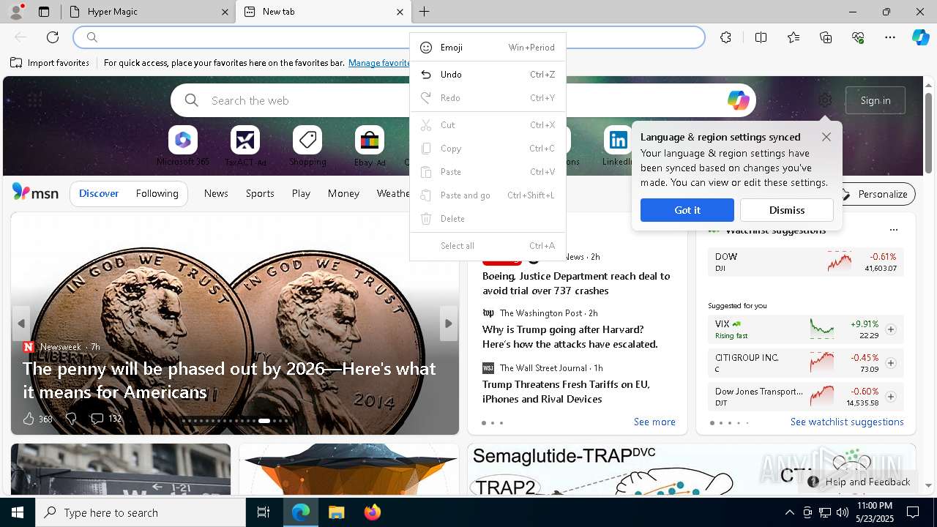The image size is (937, 527).
Task: Close the language settings synced popup
Action: (x=826, y=137)
